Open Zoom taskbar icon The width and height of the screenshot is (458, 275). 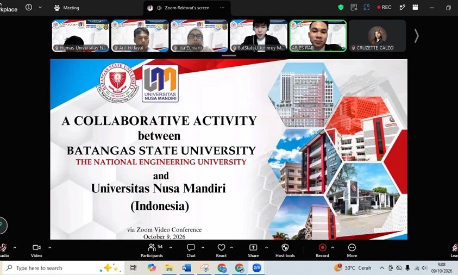[x=257, y=268]
